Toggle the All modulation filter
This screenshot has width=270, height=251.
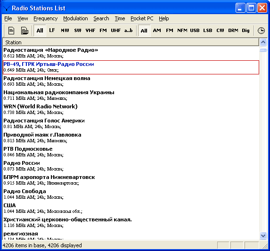click(144, 31)
